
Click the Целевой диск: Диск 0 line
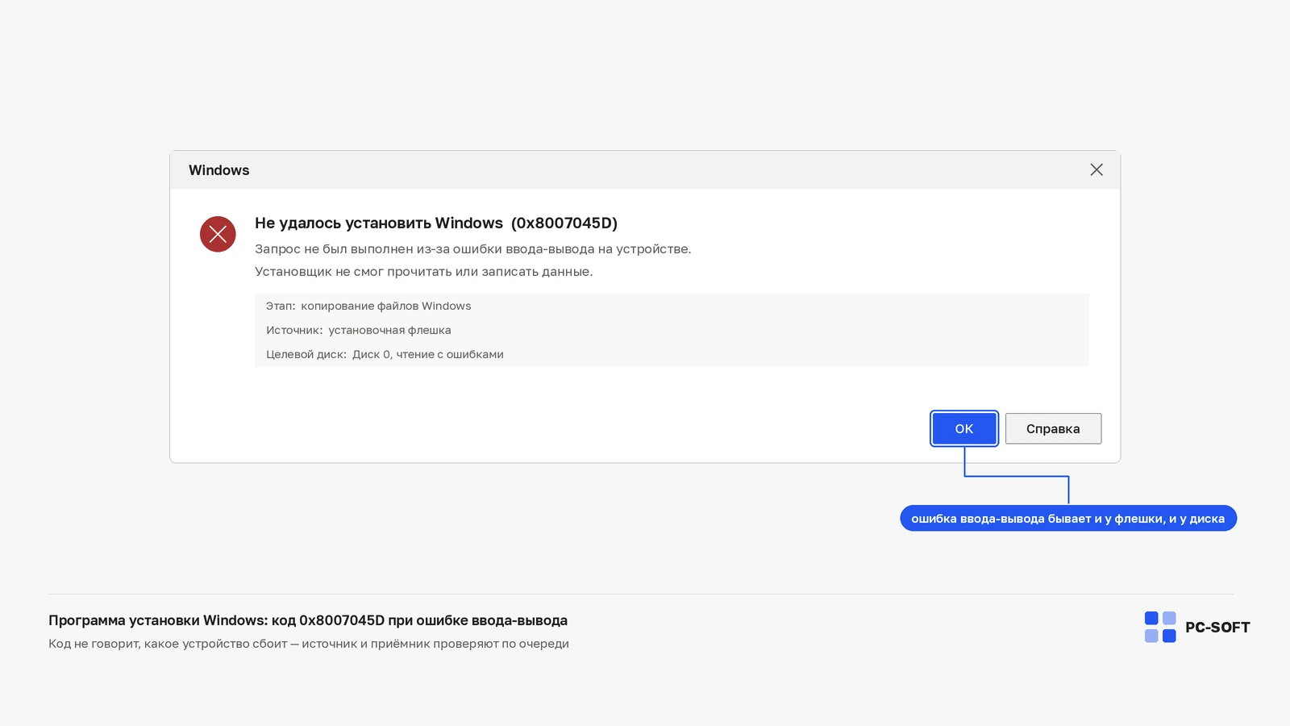click(x=385, y=354)
